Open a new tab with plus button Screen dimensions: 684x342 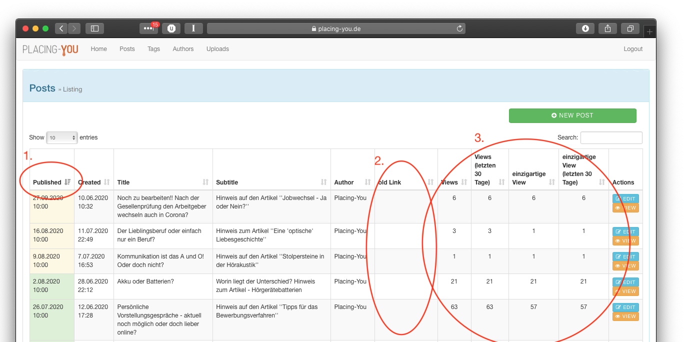point(649,31)
